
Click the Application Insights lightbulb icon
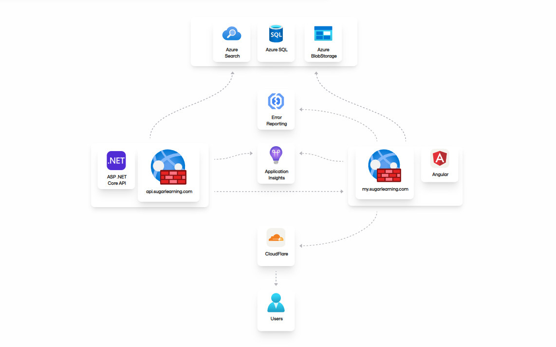[276, 155]
